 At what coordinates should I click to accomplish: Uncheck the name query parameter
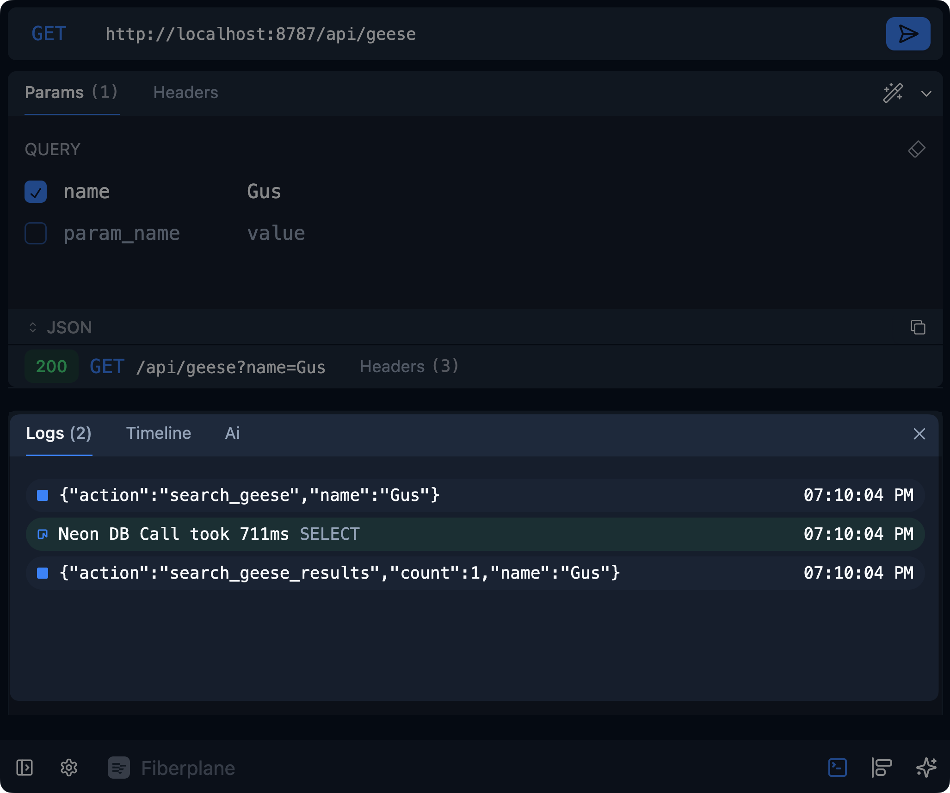point(35,192)
